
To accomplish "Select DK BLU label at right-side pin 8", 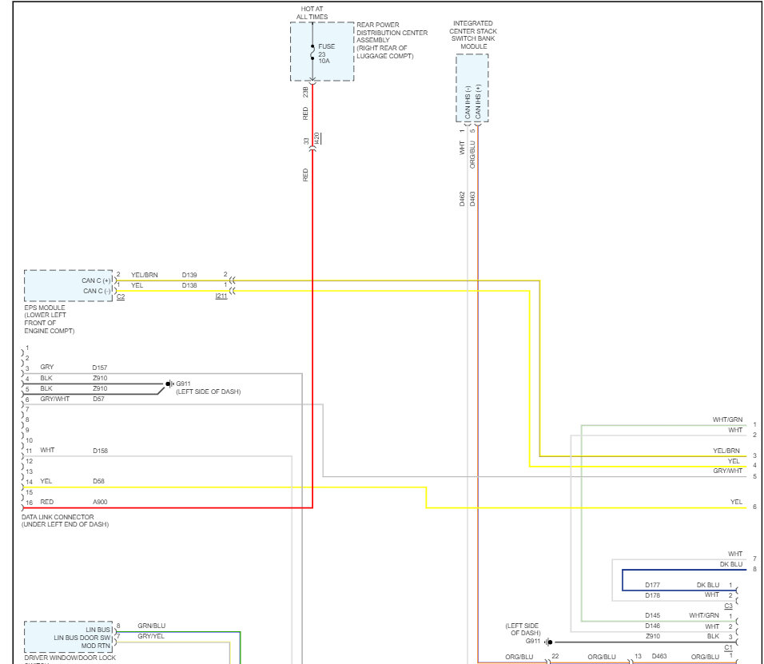I will tap(731, 564).
